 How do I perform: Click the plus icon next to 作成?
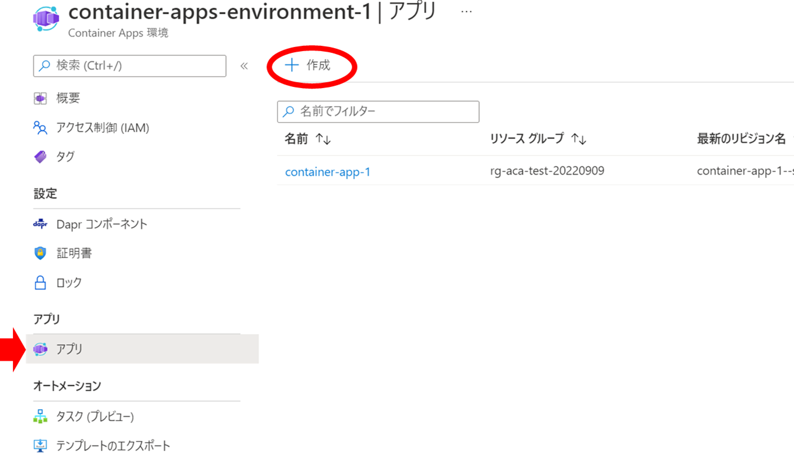[292, 65]
